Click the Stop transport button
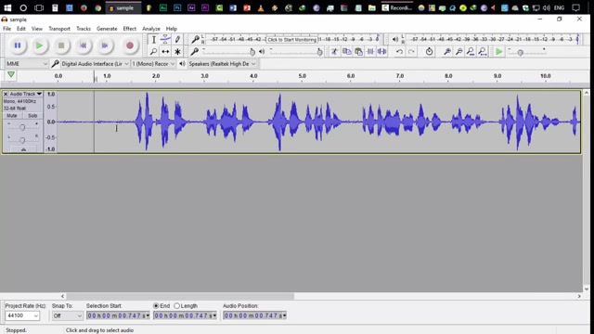Screen dimensions: 594x334 [x=61, y=45]
